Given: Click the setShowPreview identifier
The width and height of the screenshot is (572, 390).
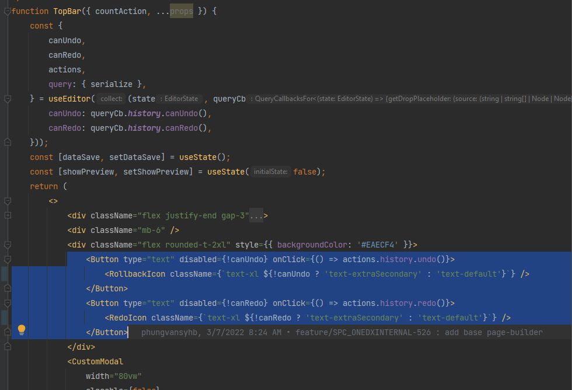Looking at the screenshot, I should (156, 172).
